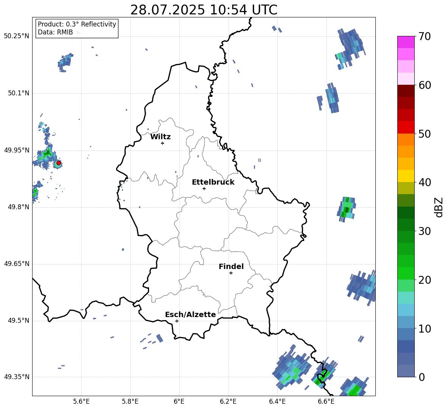Click the 6.2°E longitude label

pos(228,401)
